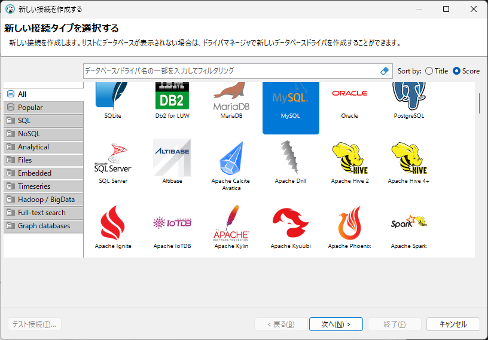The height and width of the screenshot is (340, 488).
Task: Open the NoSQL category
Action: pos(44,134)
